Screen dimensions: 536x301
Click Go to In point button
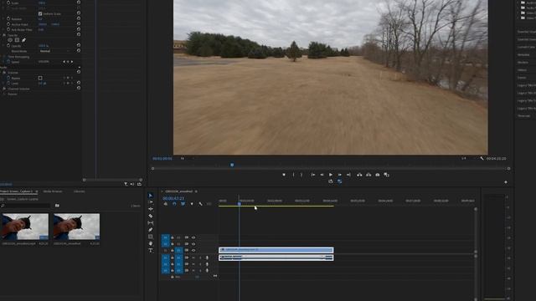pyautogui.click(x=312, y=175)
